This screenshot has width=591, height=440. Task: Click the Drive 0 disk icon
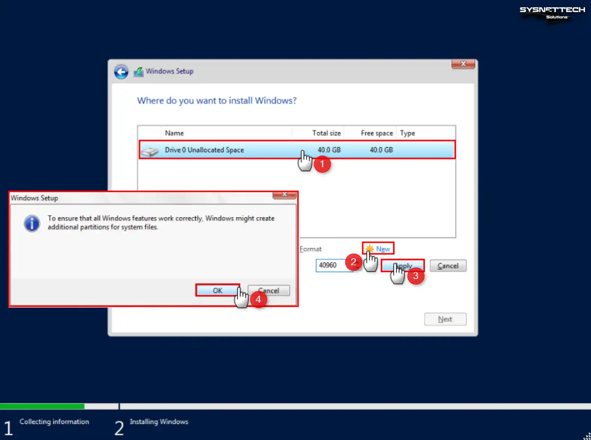pyautogui.click(x=150, y=151)
